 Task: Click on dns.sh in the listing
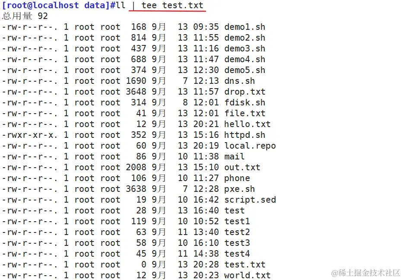[239, 81]
